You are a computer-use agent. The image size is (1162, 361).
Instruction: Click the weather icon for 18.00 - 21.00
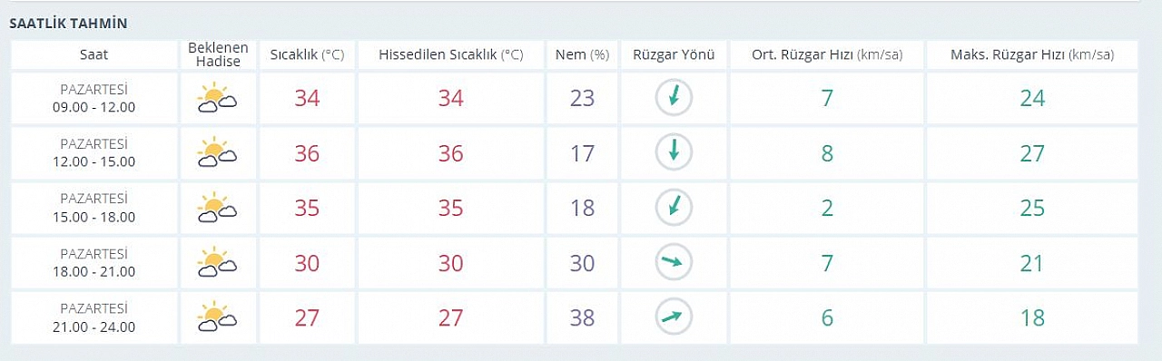tap(218, 262)
